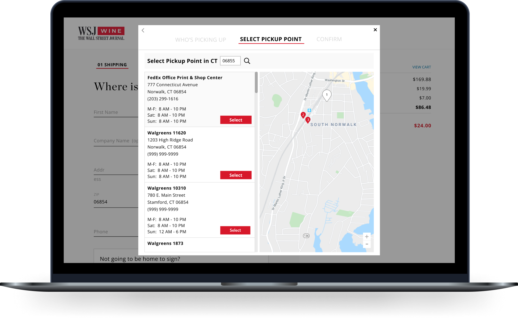Select FedEx Office Print & Shop Center
The width and height of the screenshot is (518, 320).
[236, 120]
